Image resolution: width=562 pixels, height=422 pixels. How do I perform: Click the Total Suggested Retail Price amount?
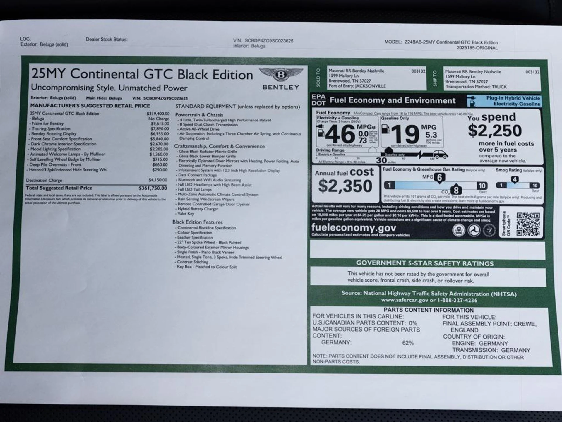pos(153,188)
